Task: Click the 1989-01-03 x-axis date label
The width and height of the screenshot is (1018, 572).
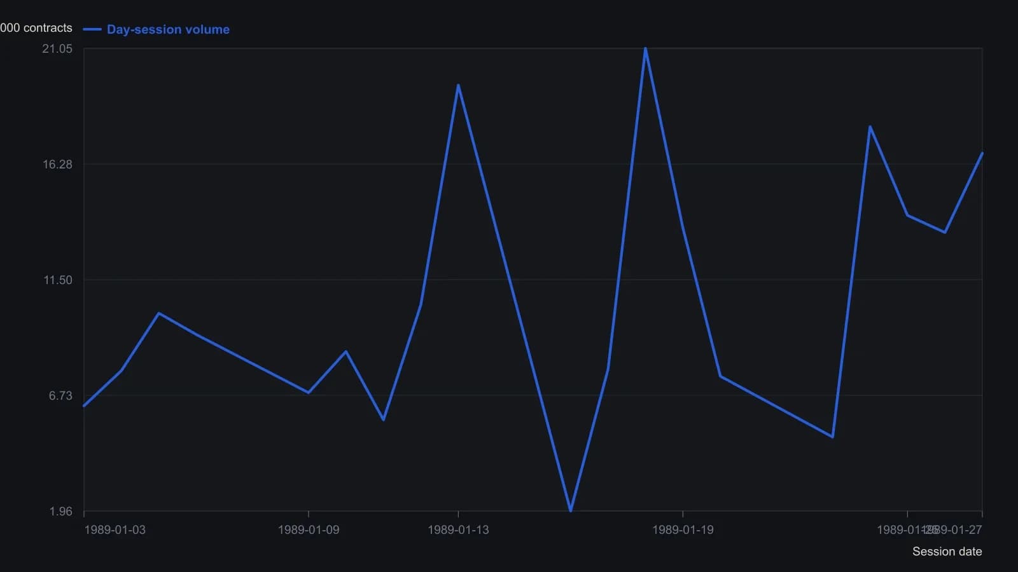Action: tap(115, 530)
